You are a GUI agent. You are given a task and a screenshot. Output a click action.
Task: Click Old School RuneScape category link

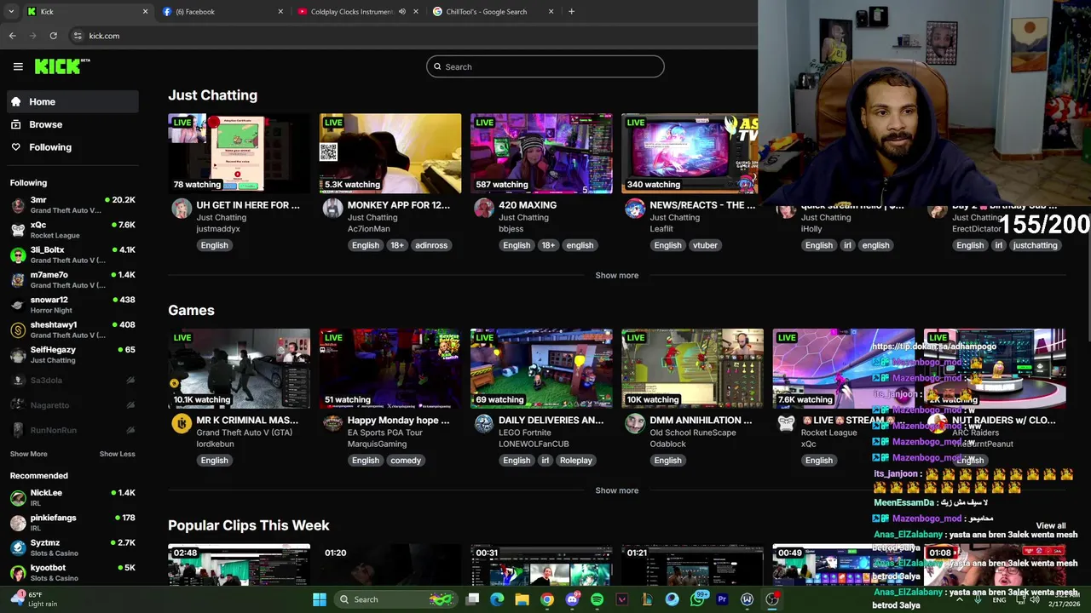(x=693, y=433)
